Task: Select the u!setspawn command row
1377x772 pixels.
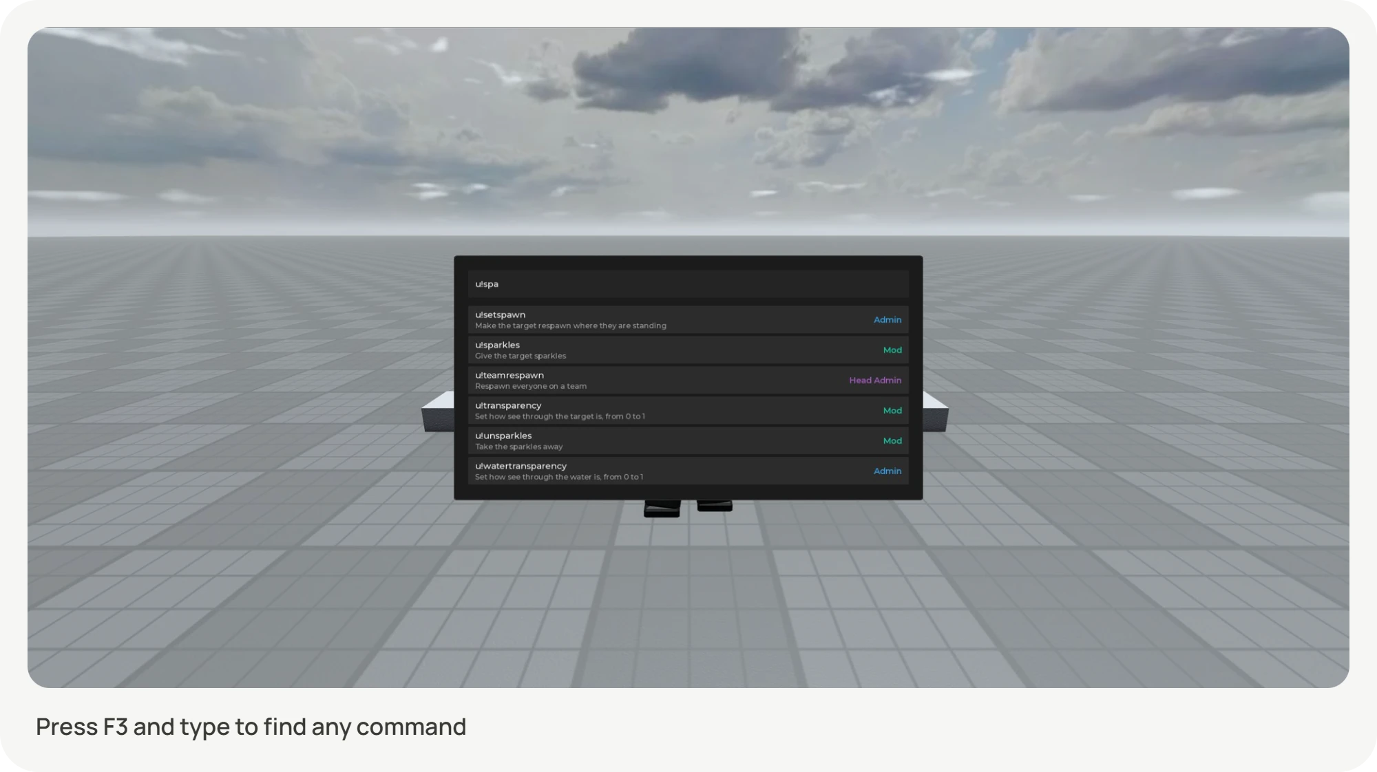Action: (688, 320)
